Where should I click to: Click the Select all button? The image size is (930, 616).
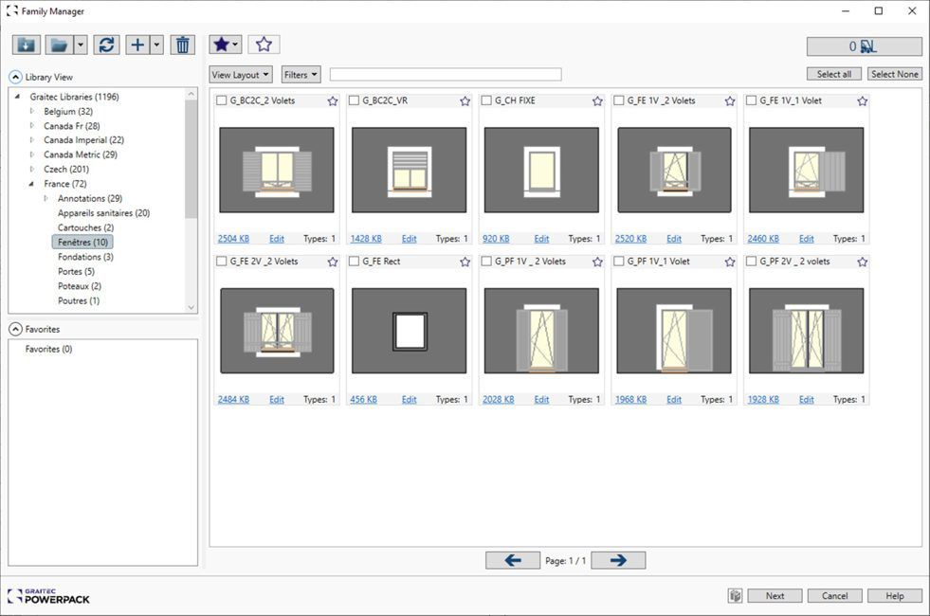tap(833, 73)
